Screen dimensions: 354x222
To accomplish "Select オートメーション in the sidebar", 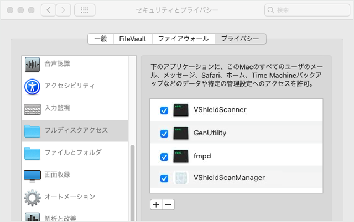I will tap(75, 197).
